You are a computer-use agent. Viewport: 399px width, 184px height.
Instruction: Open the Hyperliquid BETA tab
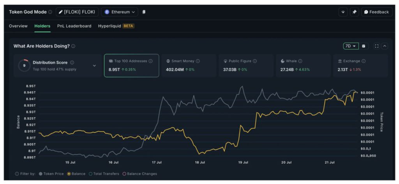pos(116,26)
